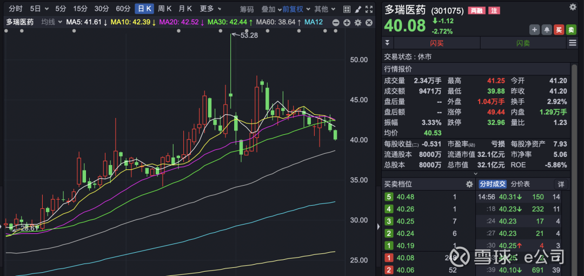Open moving average settings gear
Viewport: 584px width, 276px height.
point(358,23)
